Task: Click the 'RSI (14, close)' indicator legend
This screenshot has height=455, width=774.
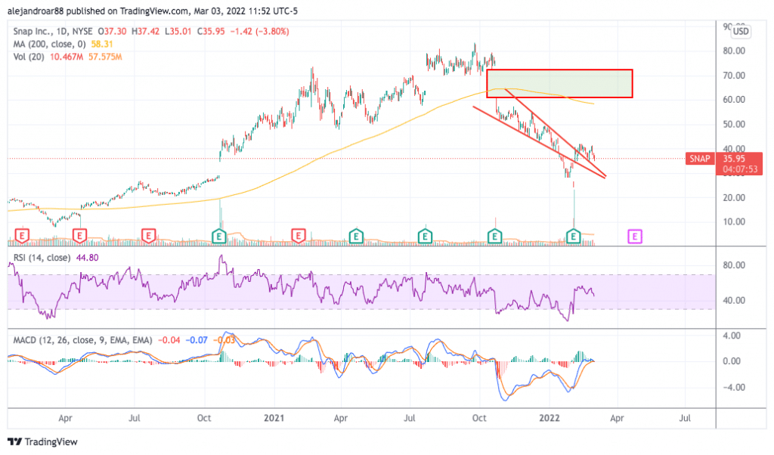Action: pos(42,258)
